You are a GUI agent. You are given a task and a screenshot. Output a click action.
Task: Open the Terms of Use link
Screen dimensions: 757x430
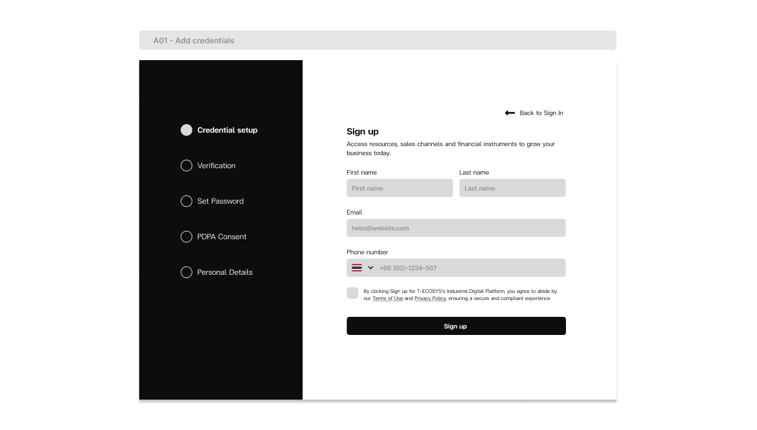387,299
